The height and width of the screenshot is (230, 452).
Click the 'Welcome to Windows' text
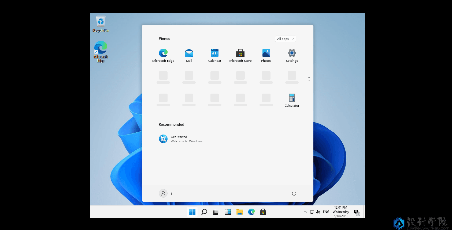(x=187, y=141)
